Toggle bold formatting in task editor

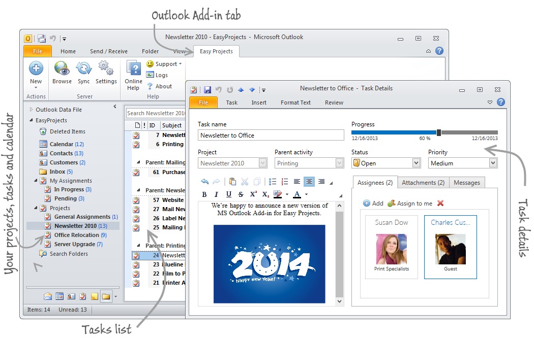[x=204, y=194]
